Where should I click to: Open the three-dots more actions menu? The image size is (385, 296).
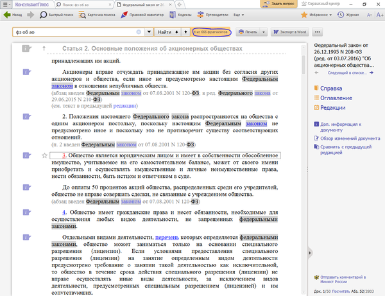(317, 32)
